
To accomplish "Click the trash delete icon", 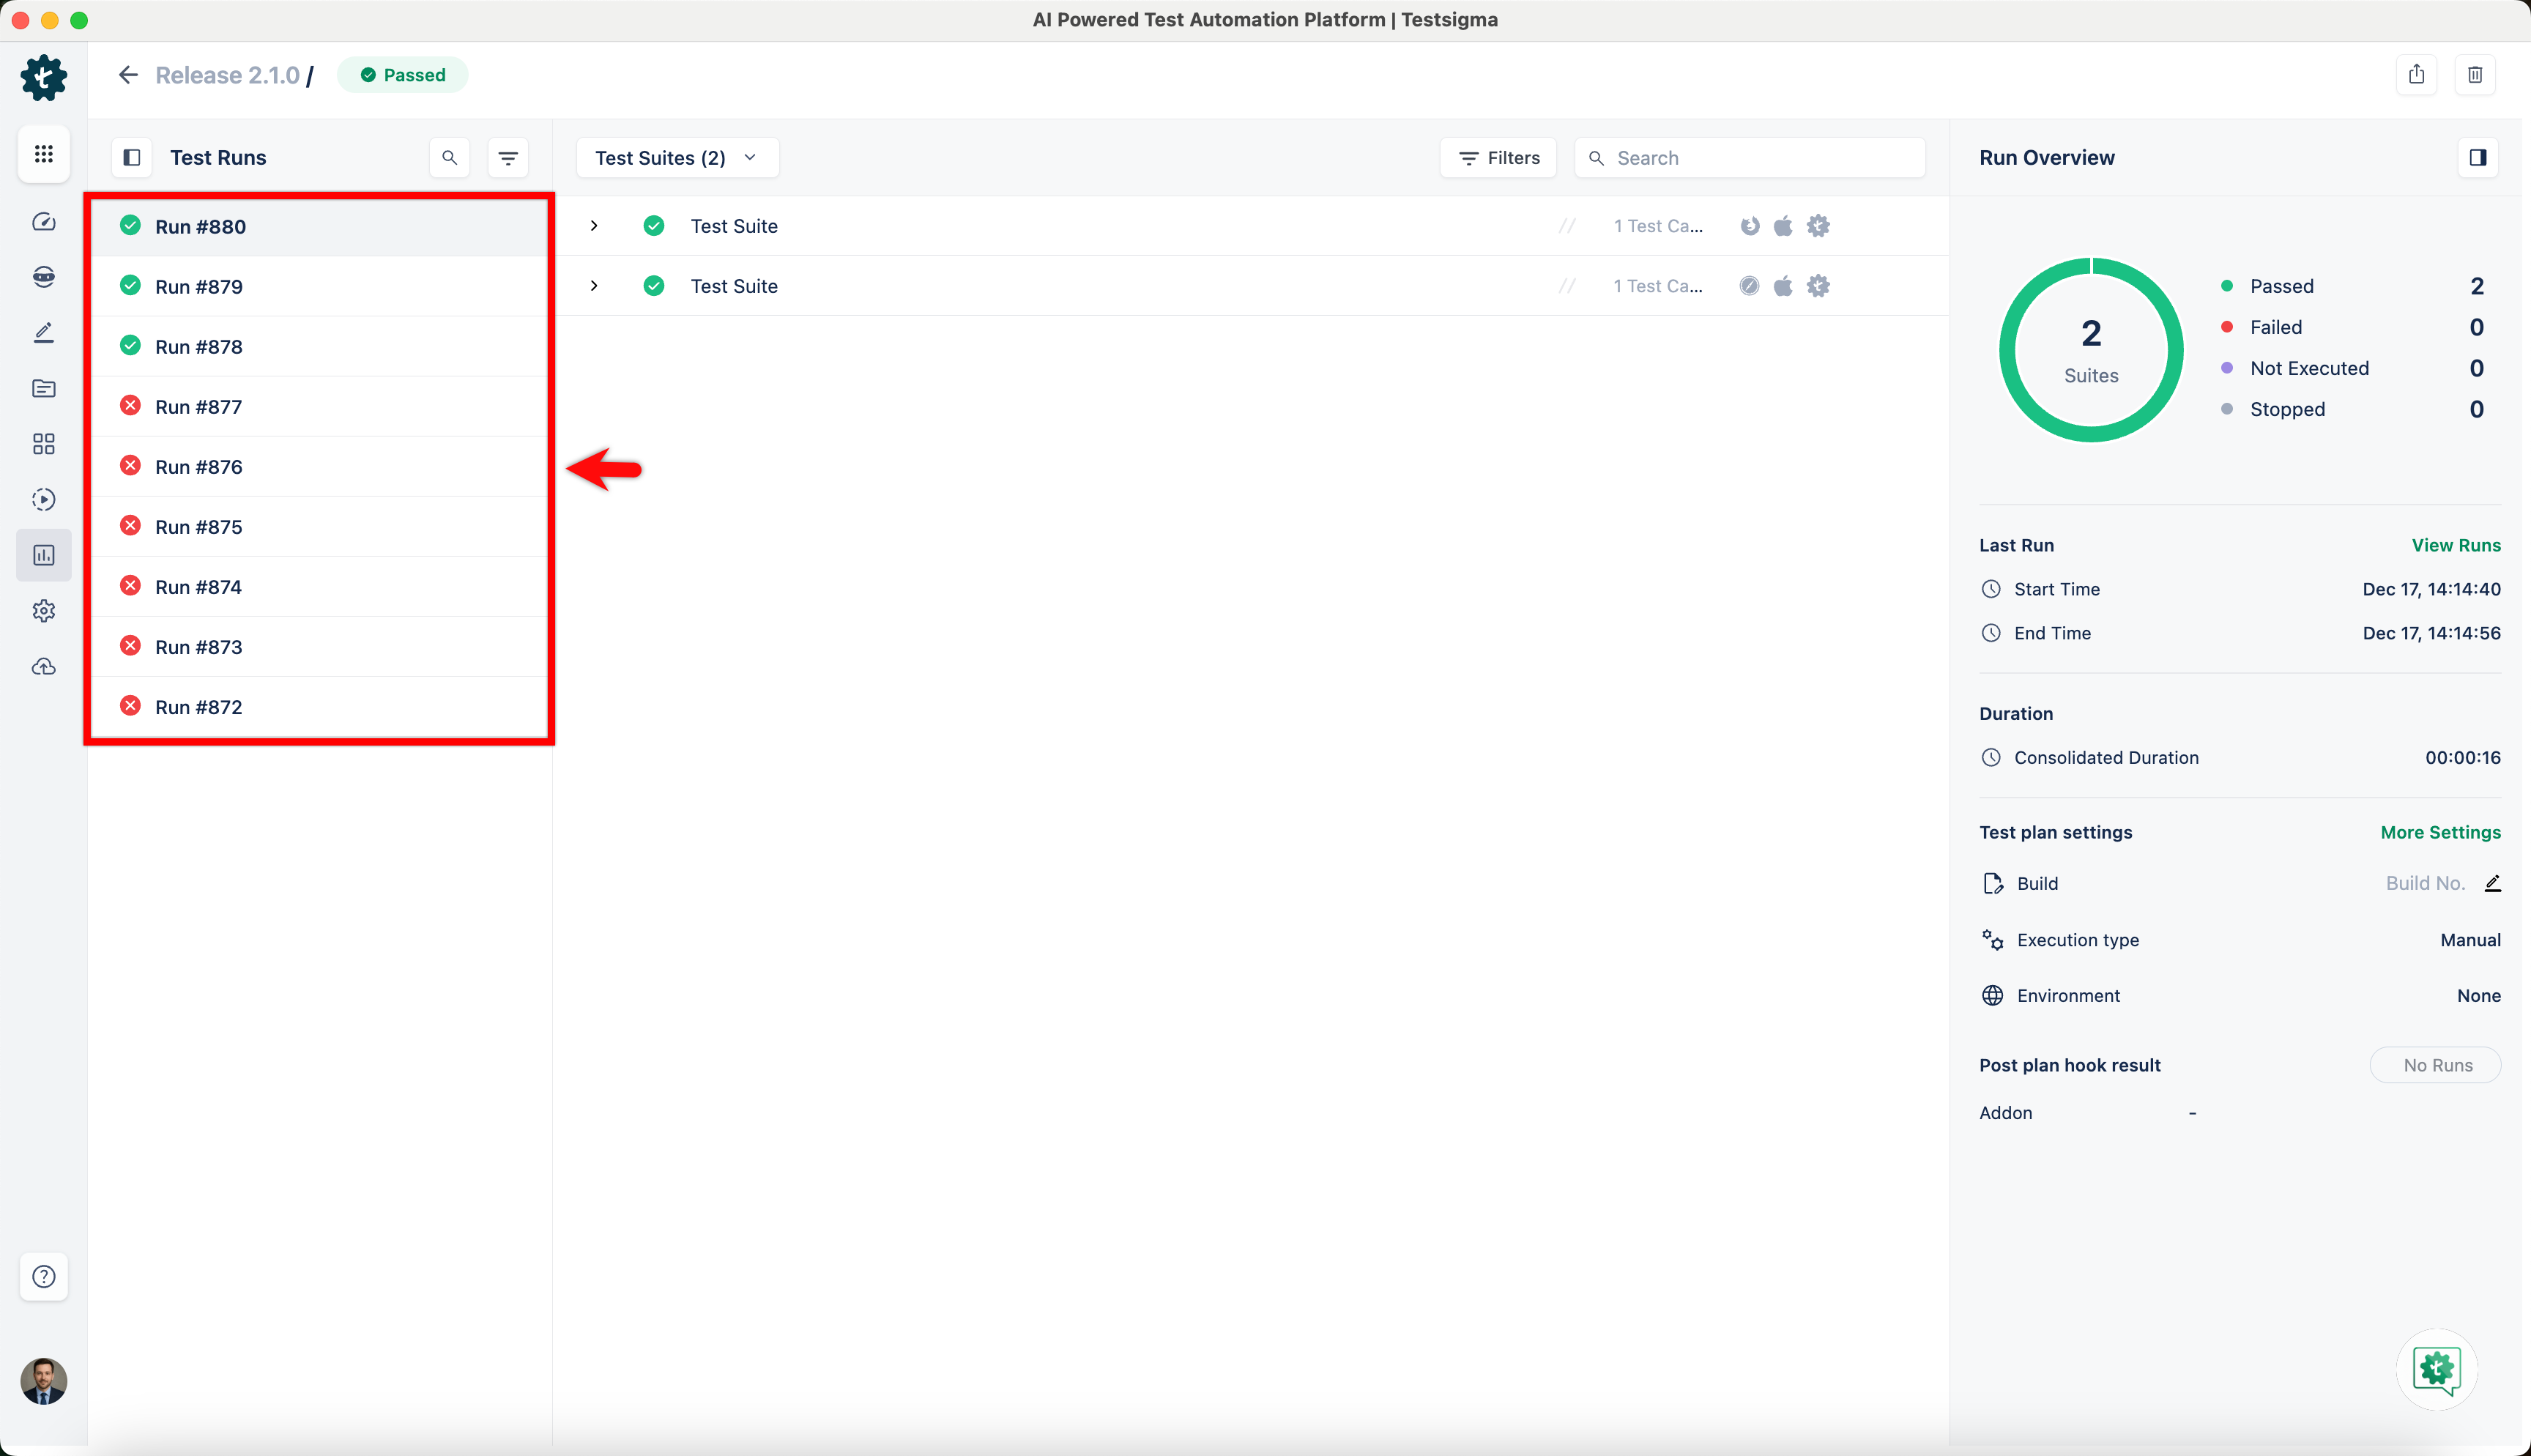I will [2474, 75].
